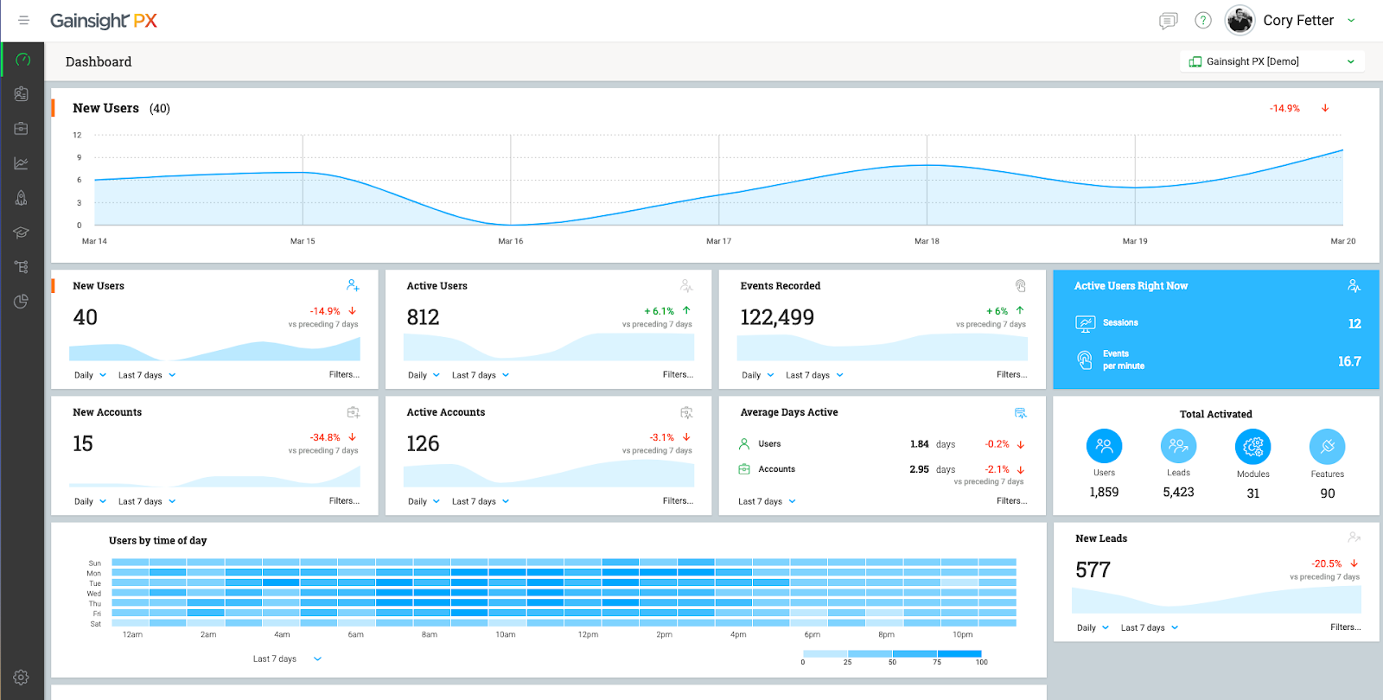Select the Modules circle in Total Activated
Screen dimensions: 1383x700
(1252, 447)
